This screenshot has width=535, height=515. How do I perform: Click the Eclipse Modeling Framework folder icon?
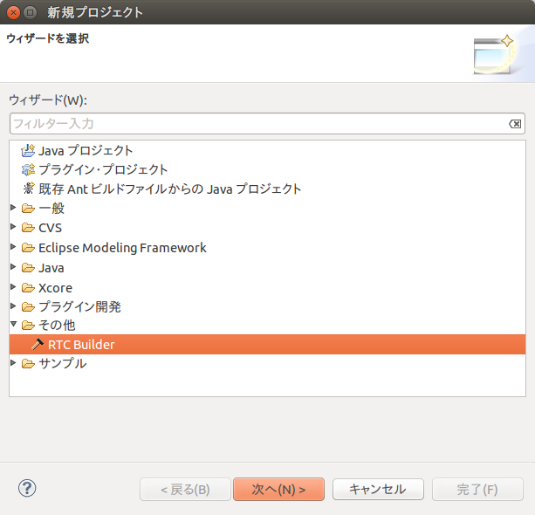(x=28, y=247)
